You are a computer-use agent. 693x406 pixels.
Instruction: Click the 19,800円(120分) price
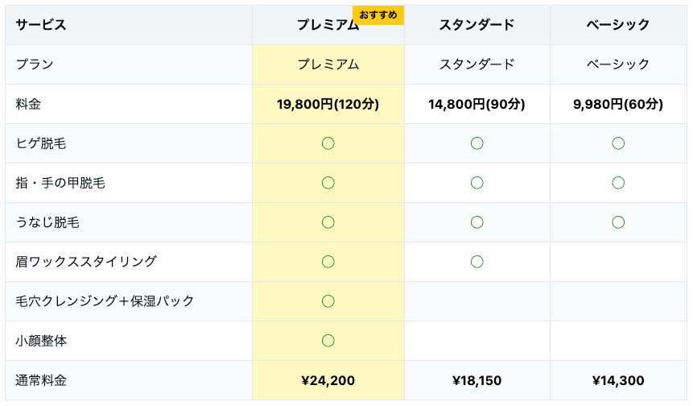[x=328, y=104]
